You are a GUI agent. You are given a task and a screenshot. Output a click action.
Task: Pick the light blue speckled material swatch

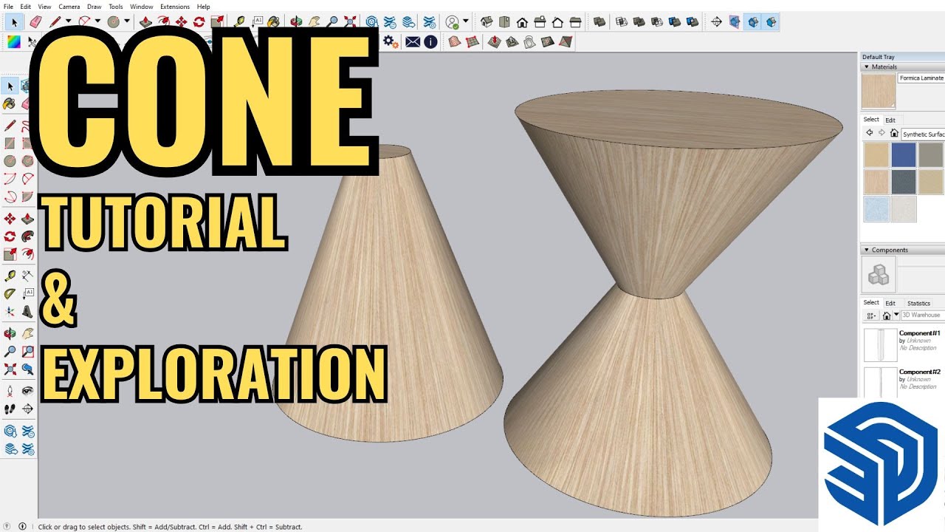coord(876,209)
